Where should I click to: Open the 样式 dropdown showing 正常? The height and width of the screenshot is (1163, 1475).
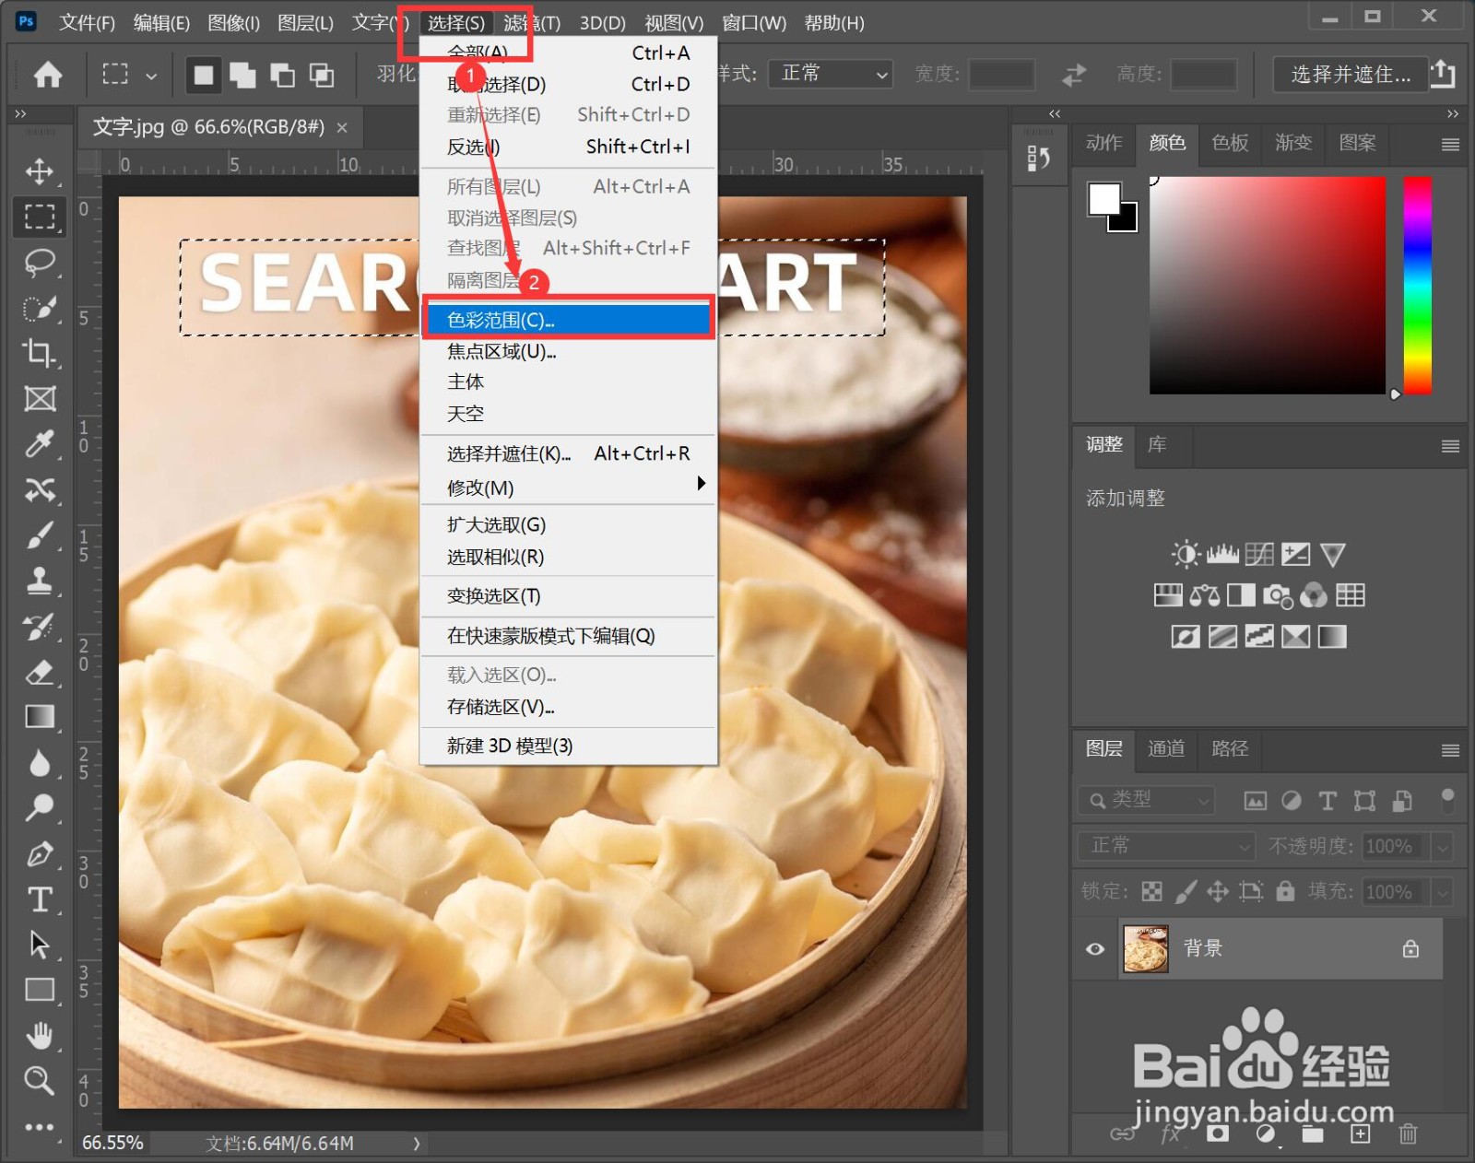[832, 74]
